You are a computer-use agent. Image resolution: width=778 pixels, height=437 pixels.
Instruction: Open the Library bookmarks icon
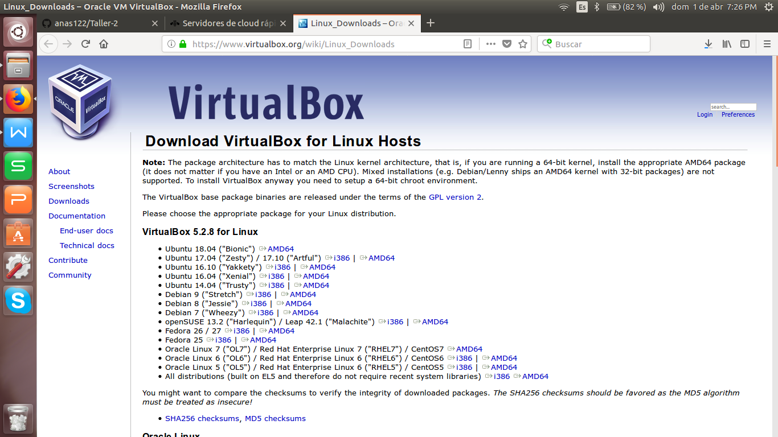tap(727, 44)
